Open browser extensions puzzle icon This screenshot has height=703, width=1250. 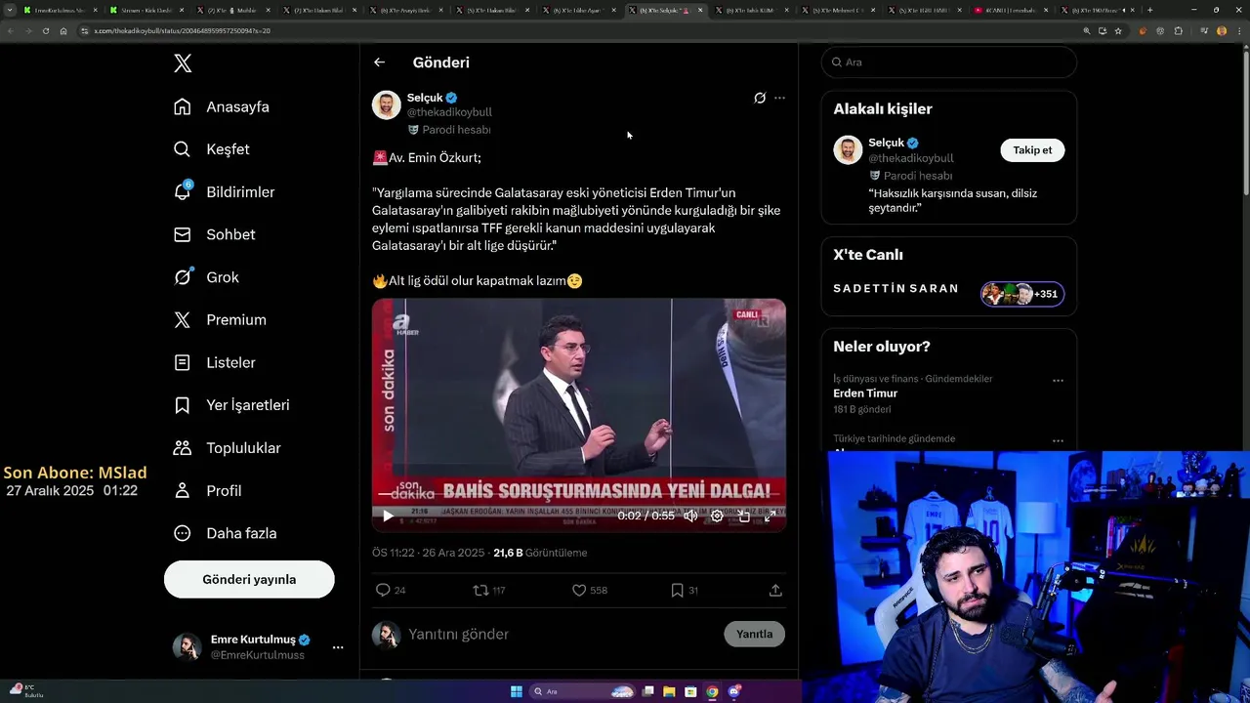pyautogui.click(x=1179, y=30)
